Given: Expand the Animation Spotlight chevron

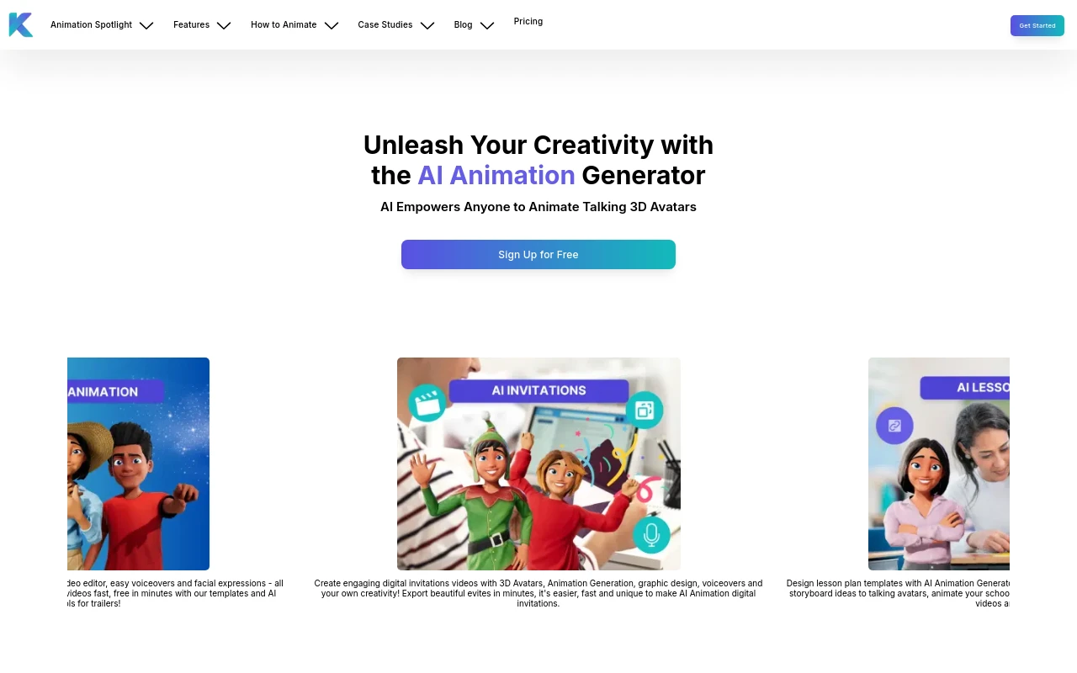Looking at the screenshot, I should click(x=146, y=25).
